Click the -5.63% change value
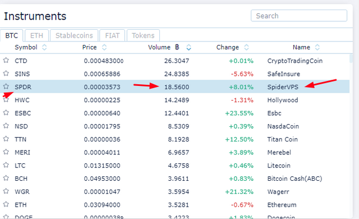 242,74
